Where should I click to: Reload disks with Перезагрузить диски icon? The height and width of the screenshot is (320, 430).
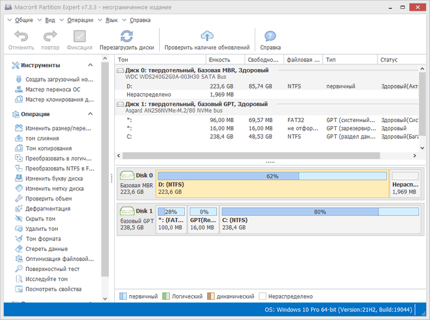pos(126,37)
